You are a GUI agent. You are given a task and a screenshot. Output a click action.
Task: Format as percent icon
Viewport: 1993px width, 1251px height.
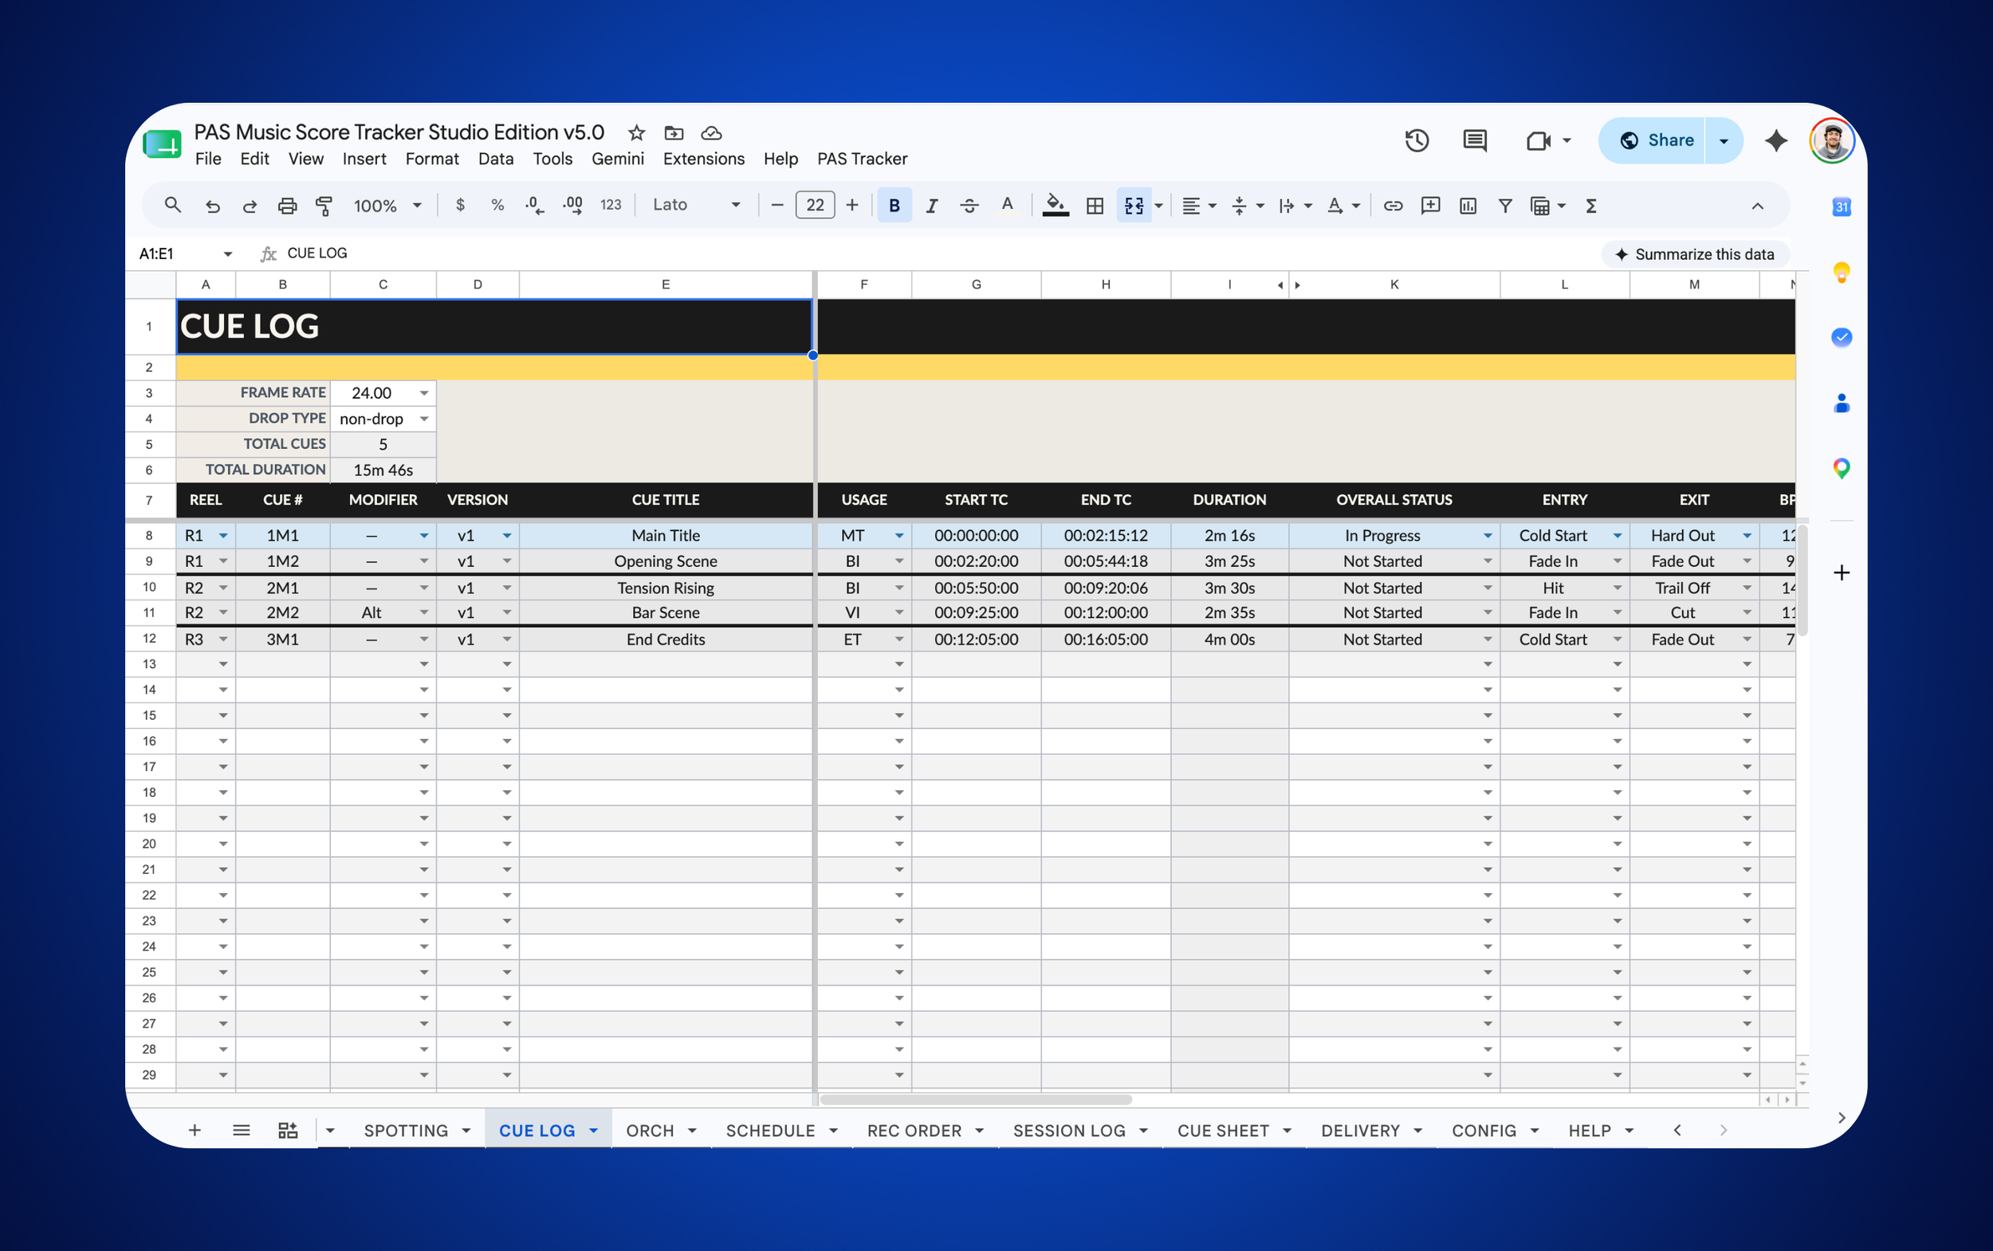coord(497,205)
